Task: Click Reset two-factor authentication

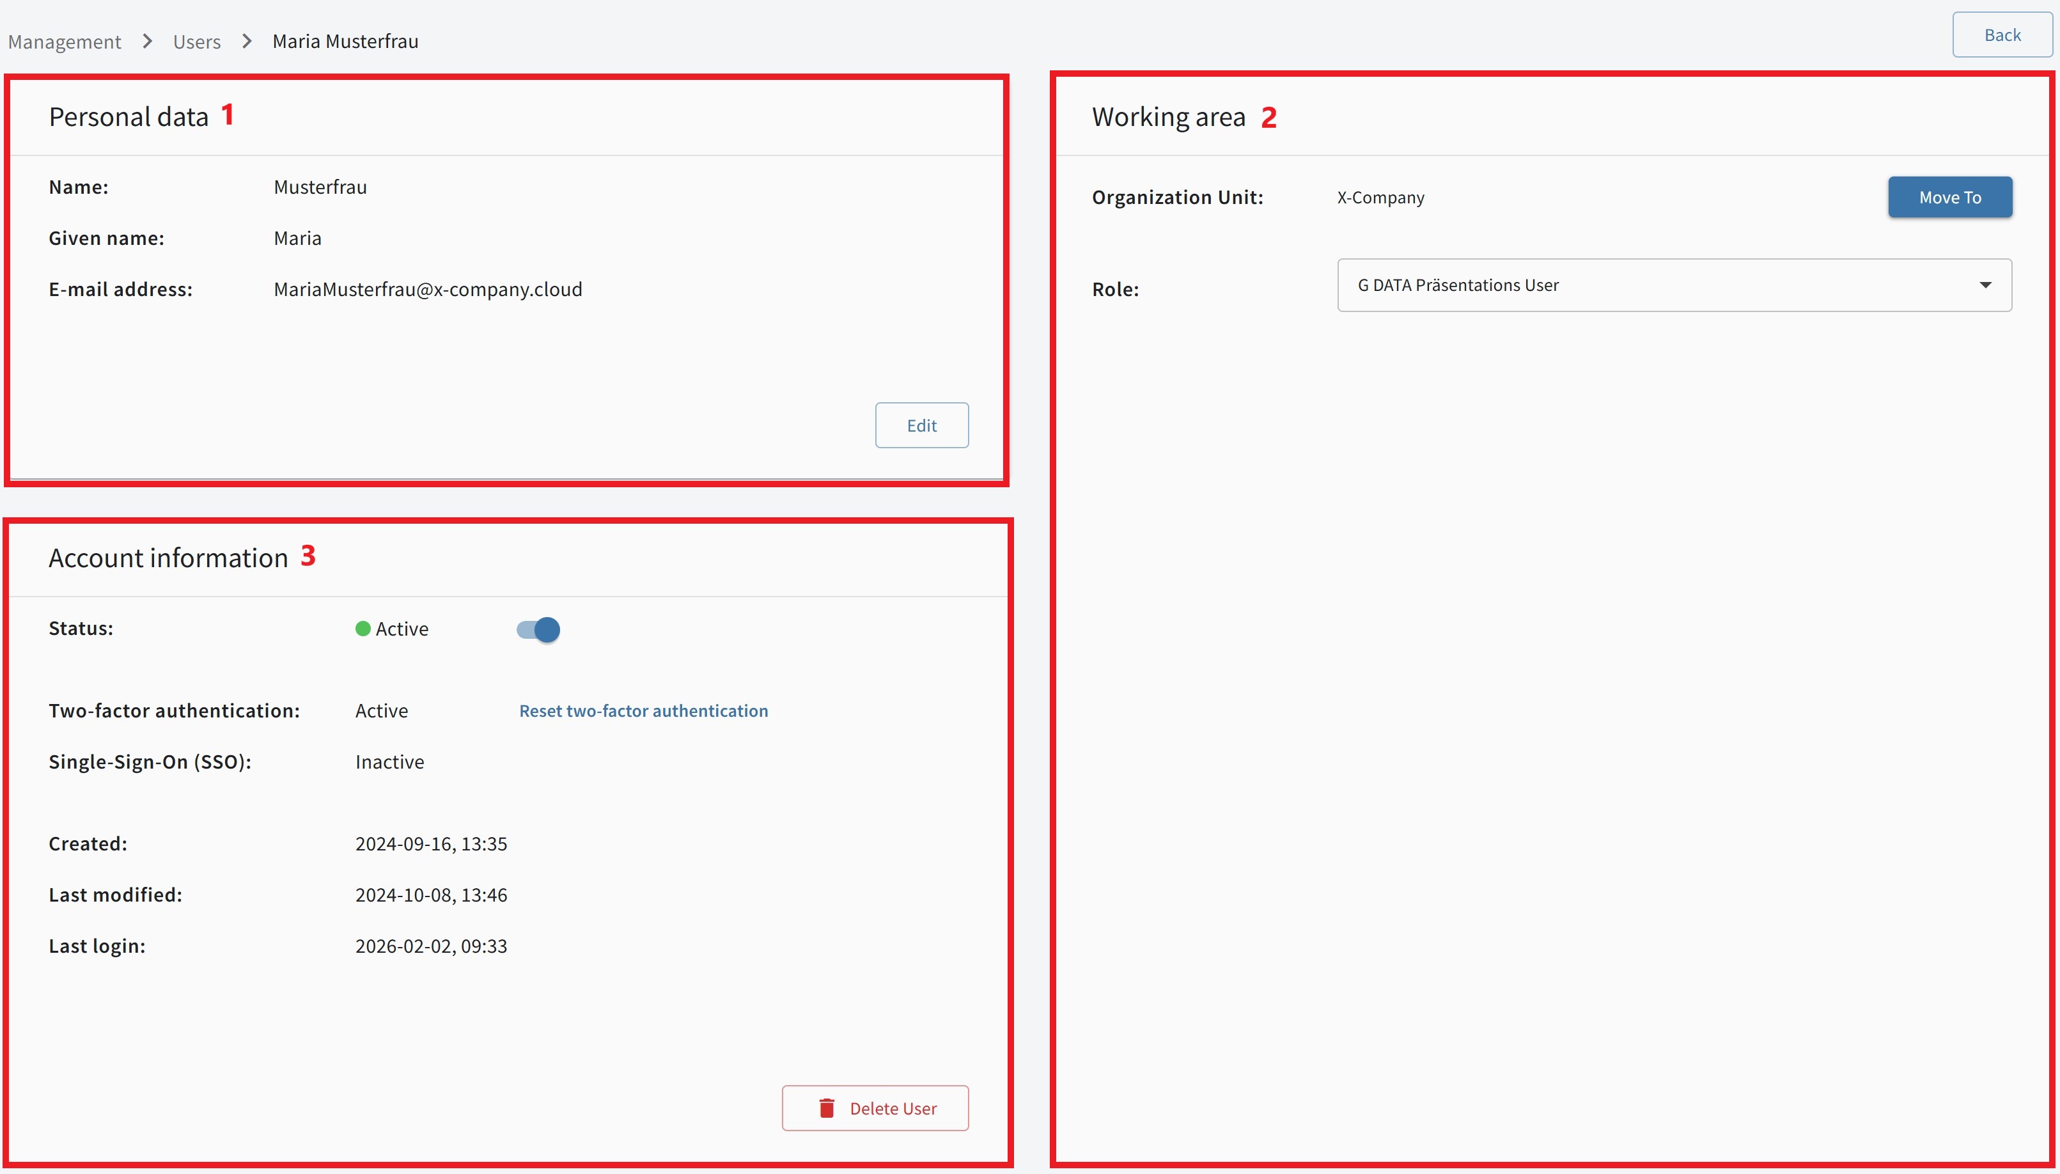Action: point(644,710)
